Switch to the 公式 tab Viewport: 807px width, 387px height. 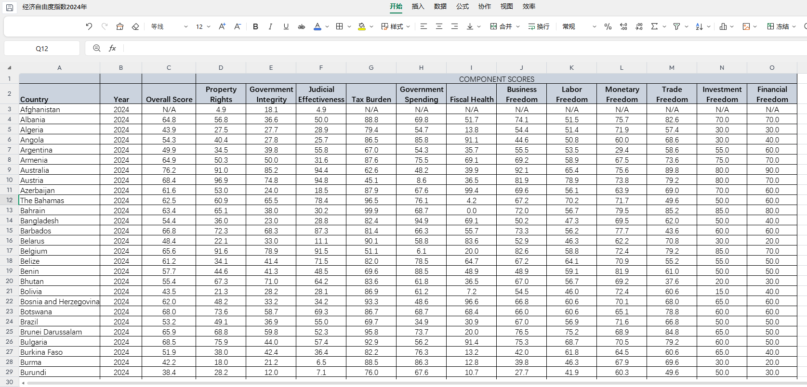pyautogui.click(x=463, y=6)
